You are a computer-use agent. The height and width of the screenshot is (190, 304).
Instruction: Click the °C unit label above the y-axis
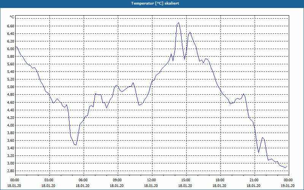[x=12, y=17]
